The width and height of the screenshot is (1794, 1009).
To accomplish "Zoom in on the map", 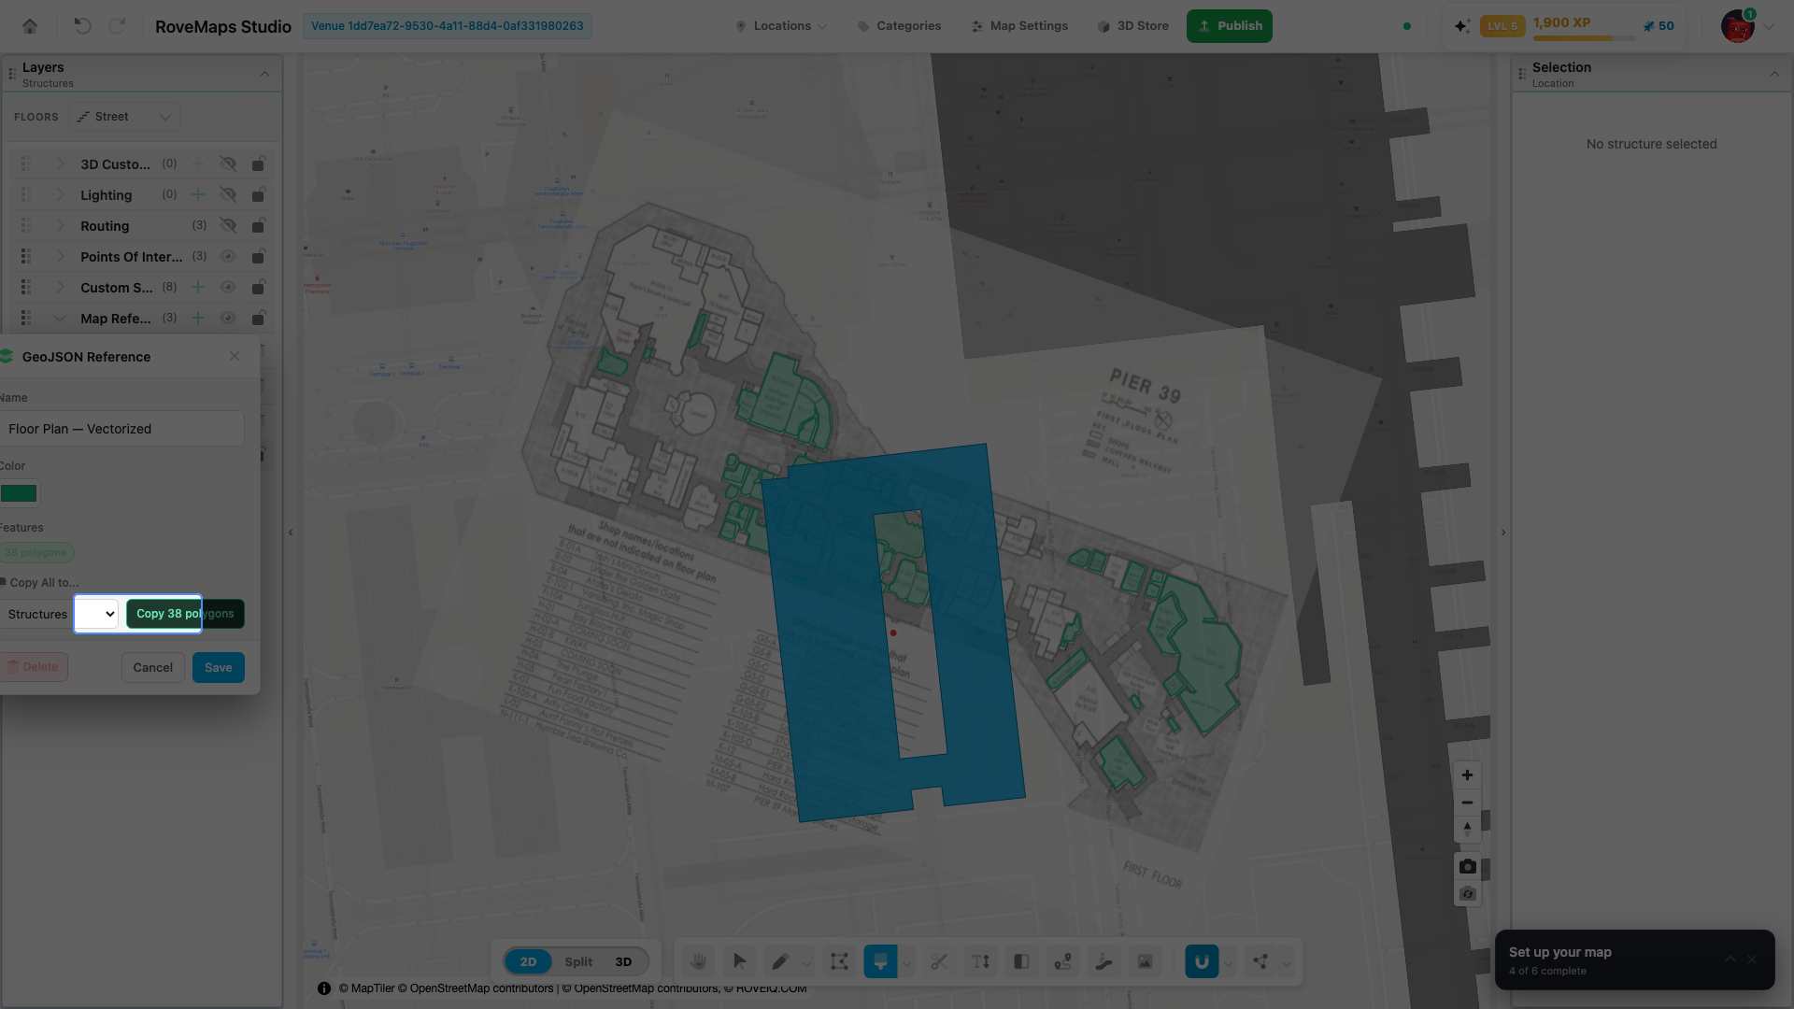I will click(x=1467, y=775).
